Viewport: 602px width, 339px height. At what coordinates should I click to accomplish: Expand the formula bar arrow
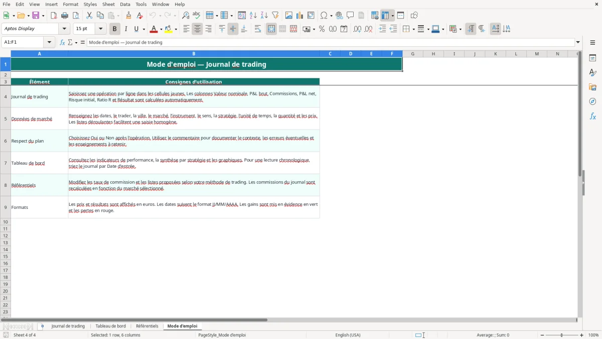(x=578, y=42)
